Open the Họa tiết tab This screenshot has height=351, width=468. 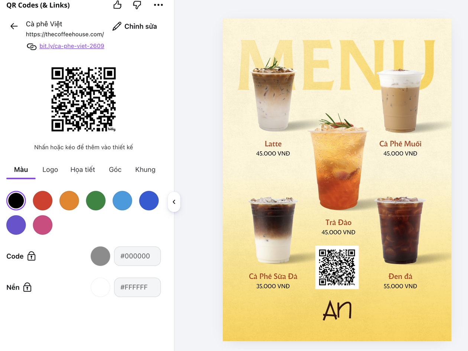(x=83, y=170)
